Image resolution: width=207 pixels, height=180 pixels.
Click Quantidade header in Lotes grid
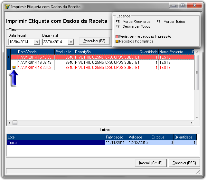185,137
